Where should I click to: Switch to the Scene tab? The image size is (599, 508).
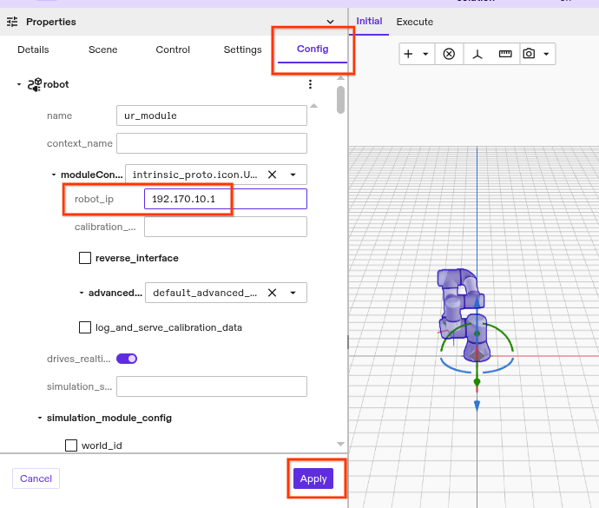click(102, 49)
